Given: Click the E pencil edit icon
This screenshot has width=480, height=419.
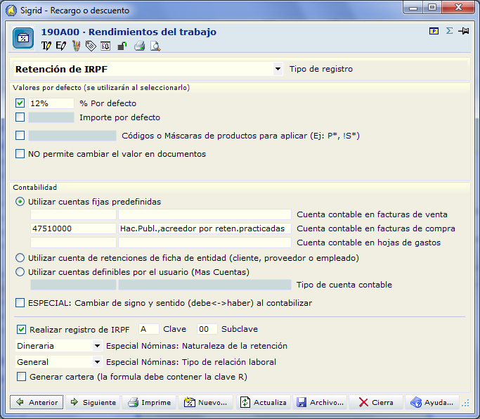Looking at the screenshot, I should click(x=60, y=46).
